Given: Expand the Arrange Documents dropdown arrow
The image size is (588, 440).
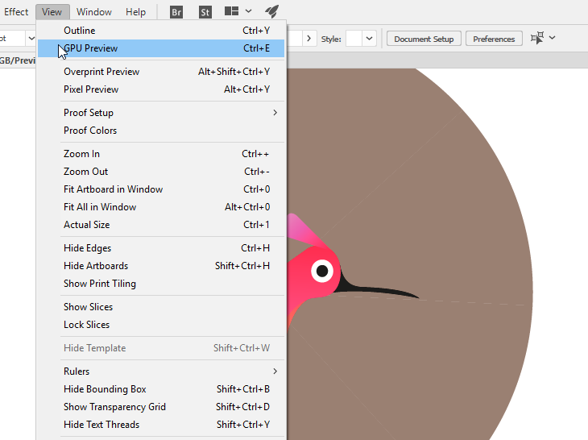Looking at the screenshot, I should tap(248, 11).
